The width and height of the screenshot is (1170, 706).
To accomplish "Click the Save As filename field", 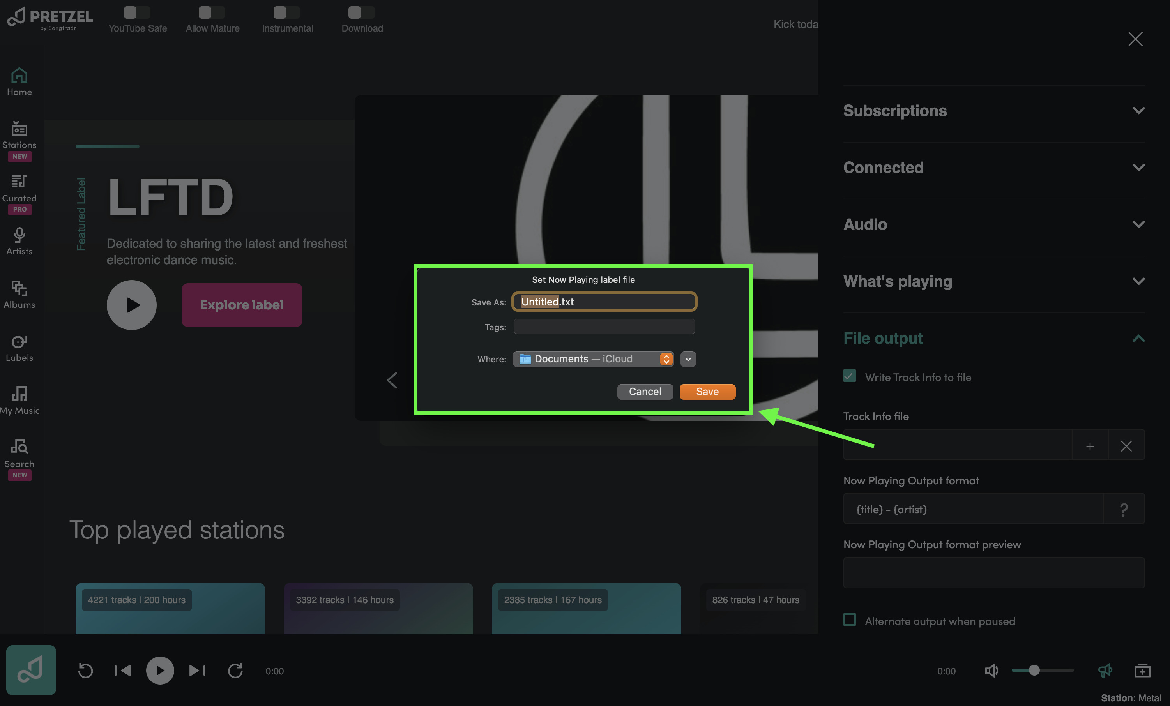I will 604,302.
